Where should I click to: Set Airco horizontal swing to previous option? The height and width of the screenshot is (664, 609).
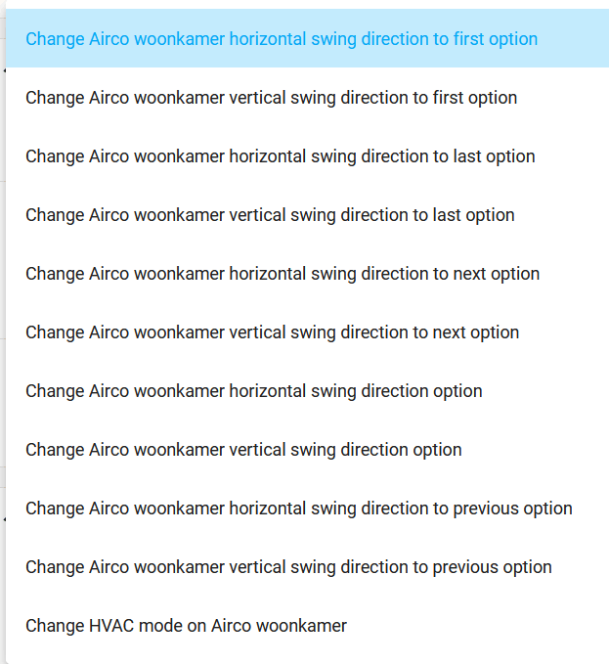[307, 509]
